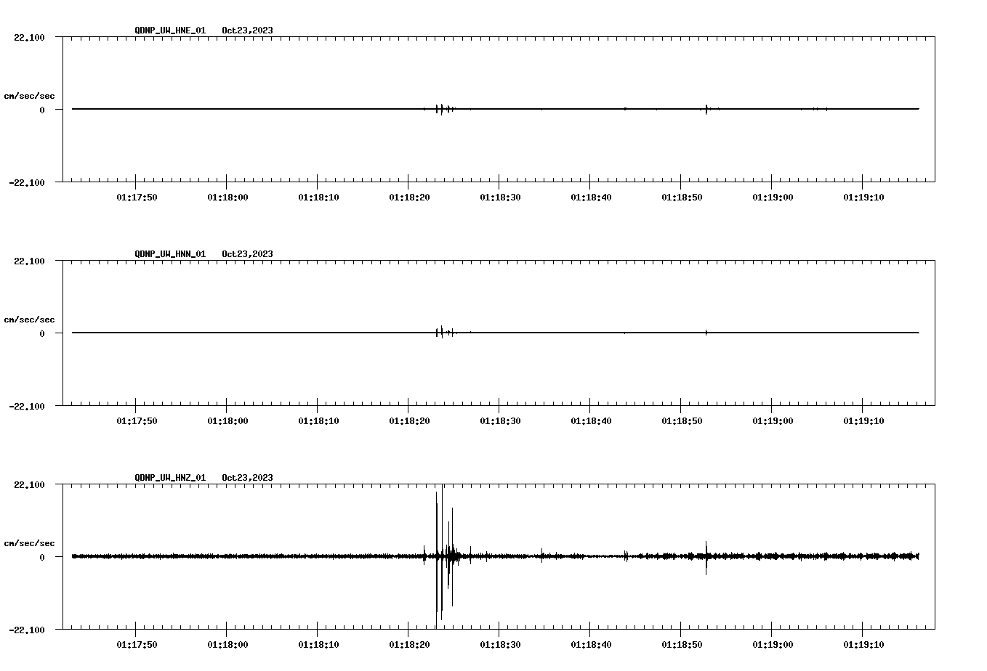Select the 01:18:40 label under HNZ plot

click(x=591, y=645)
